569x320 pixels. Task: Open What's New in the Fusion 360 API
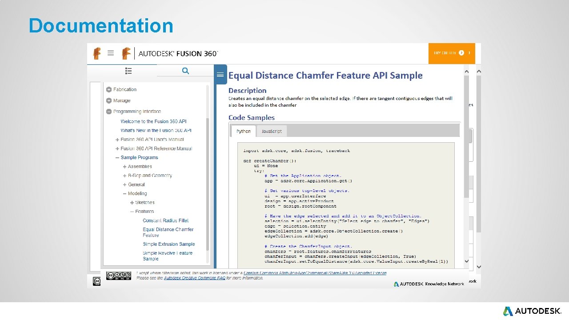(156, 130)
